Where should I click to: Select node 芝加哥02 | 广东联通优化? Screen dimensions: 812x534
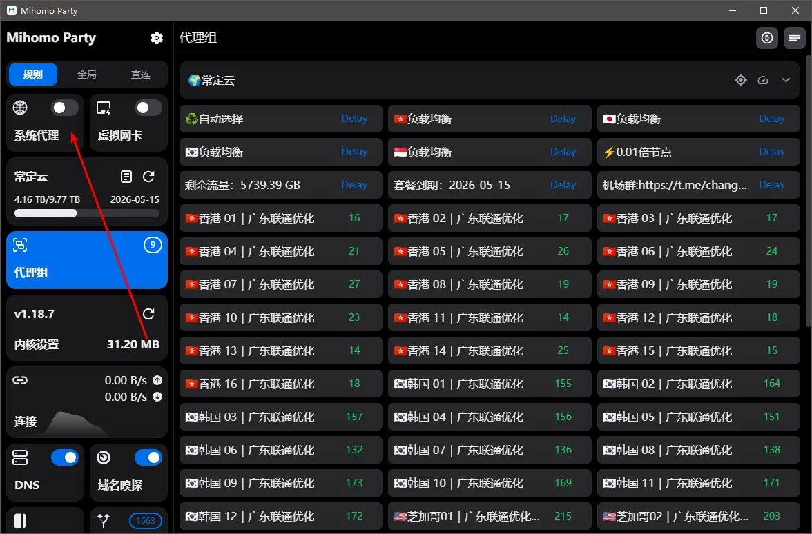click(x=698, y=516)
